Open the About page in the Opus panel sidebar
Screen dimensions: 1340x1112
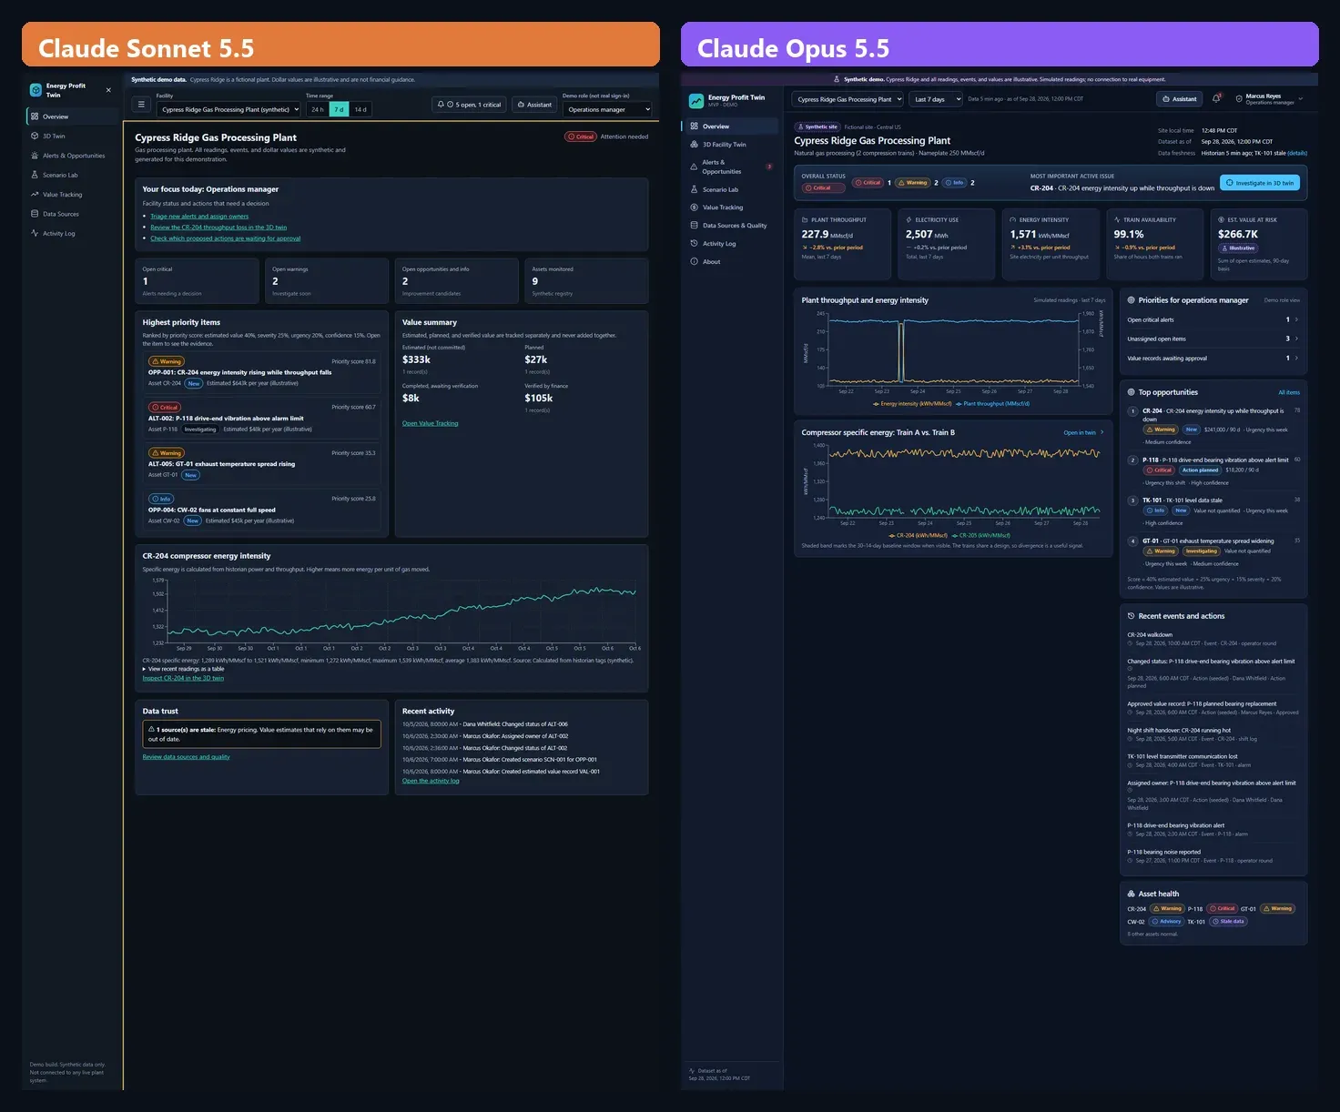coord(731,262)
